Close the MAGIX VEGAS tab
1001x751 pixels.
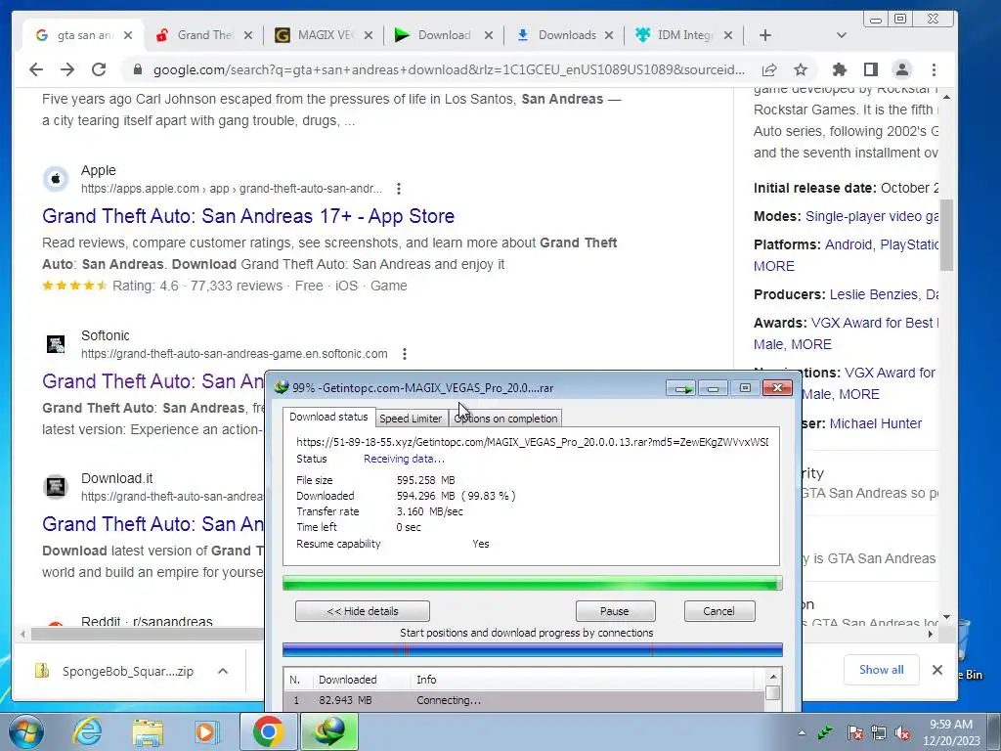tap(369, 36)
